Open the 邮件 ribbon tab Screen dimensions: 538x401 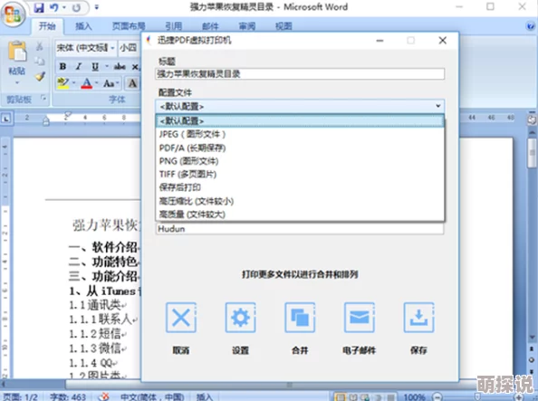click(210, 26)
